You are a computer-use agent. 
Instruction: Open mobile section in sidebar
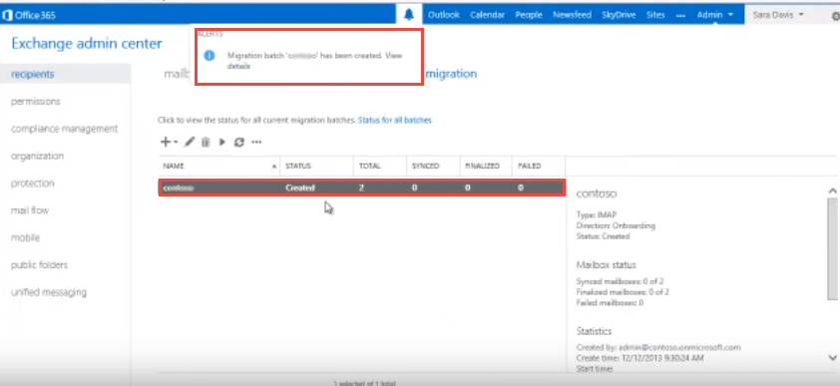(25, 237)
